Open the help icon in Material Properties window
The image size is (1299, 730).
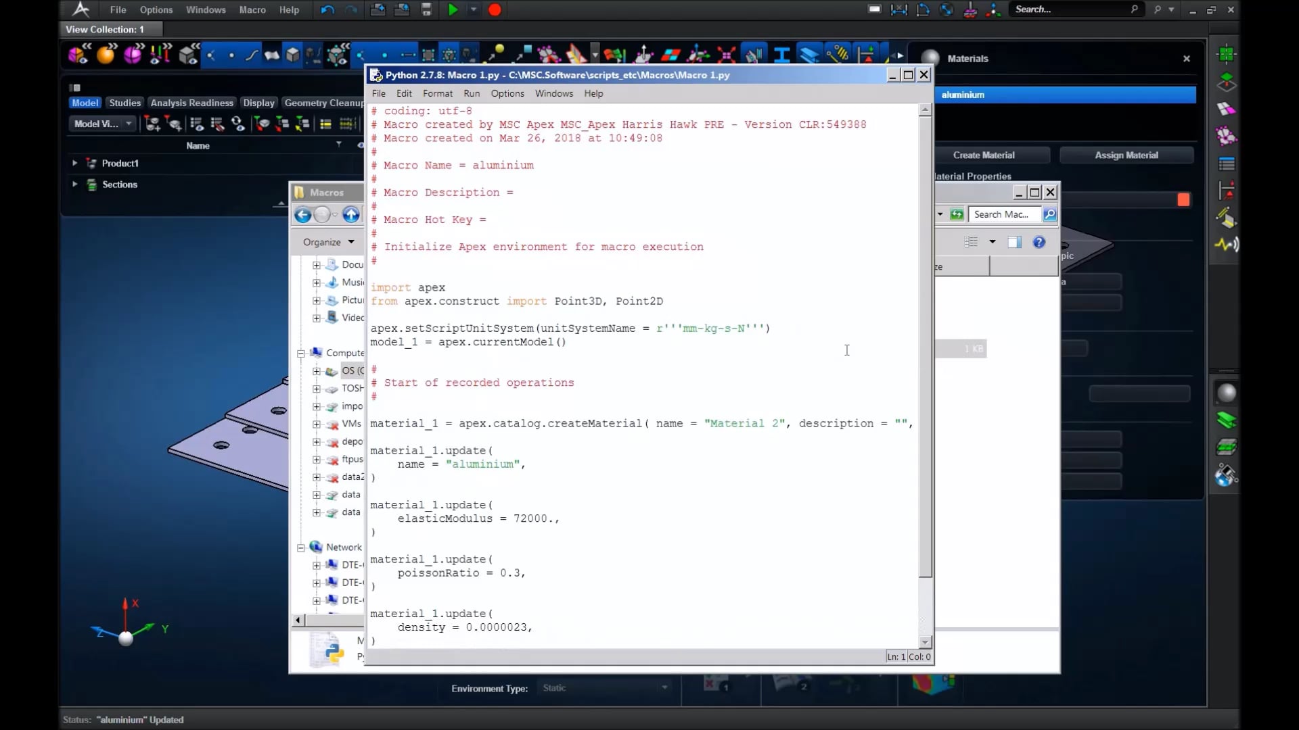click(1039, 241)
